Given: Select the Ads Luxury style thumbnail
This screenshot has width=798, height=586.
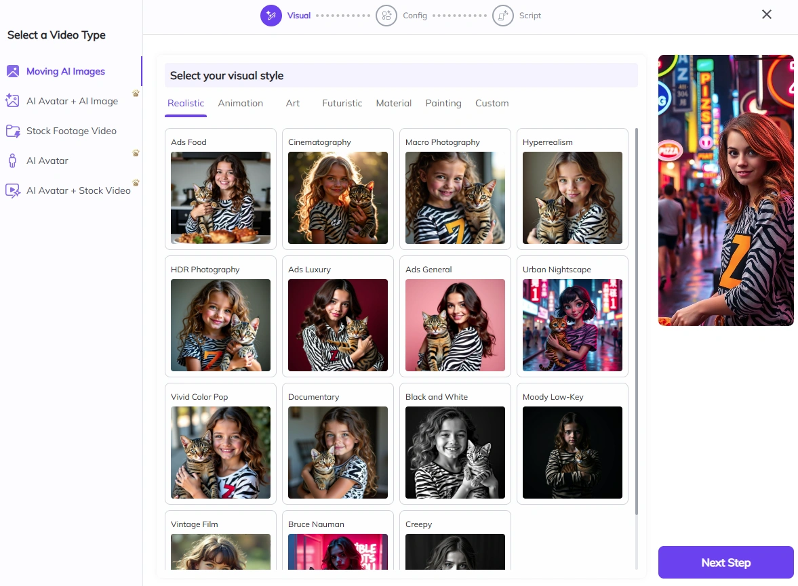Looking at the screenshot, I should 338,325.
